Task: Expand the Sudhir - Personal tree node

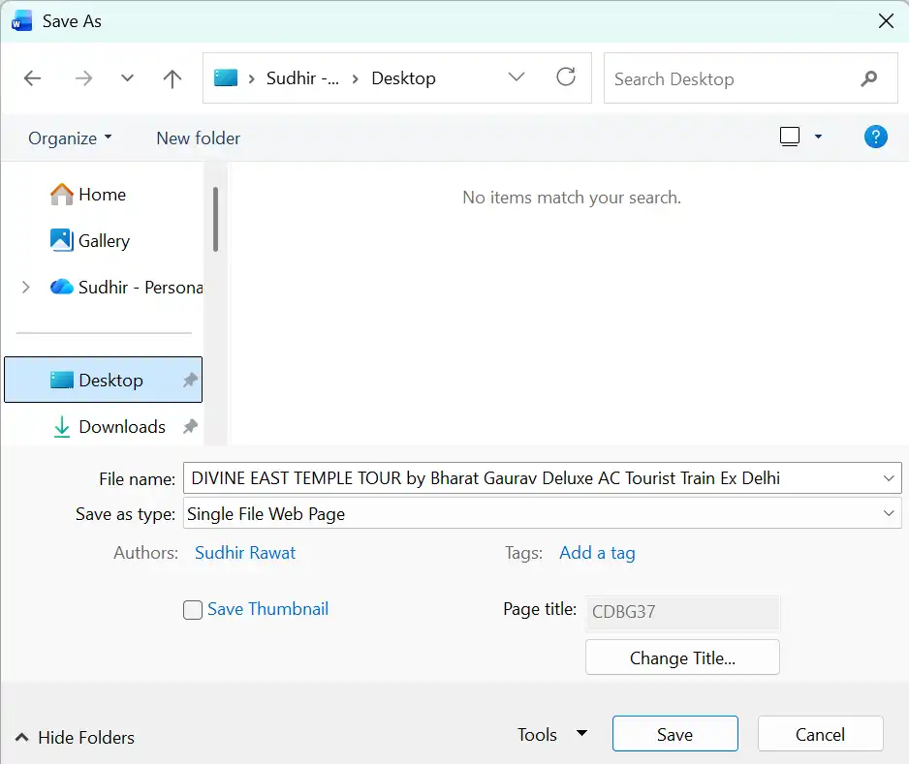Action: tap(26, 287)
